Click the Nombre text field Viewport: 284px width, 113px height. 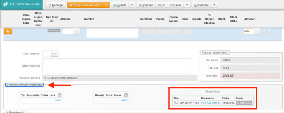tap(113, 33)
